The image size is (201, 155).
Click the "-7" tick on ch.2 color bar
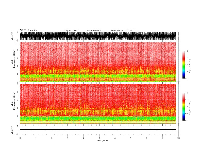(187, 121)
